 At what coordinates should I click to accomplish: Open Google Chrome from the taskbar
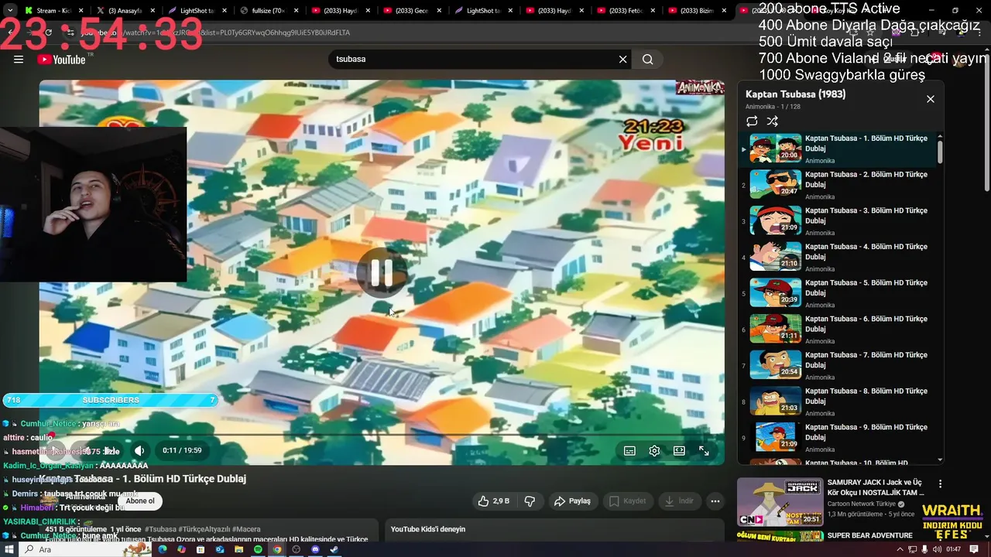[x=277, y=549]
